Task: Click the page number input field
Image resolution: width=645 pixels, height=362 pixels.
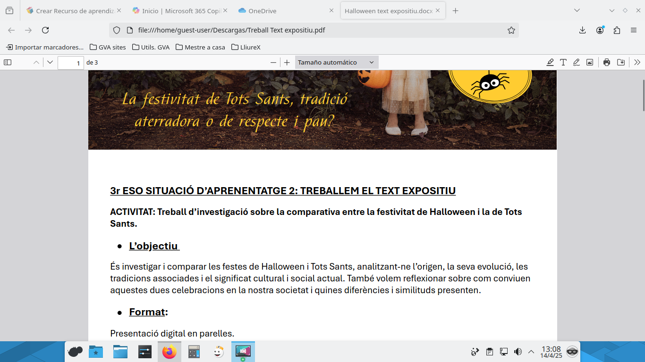Action: 71,63
